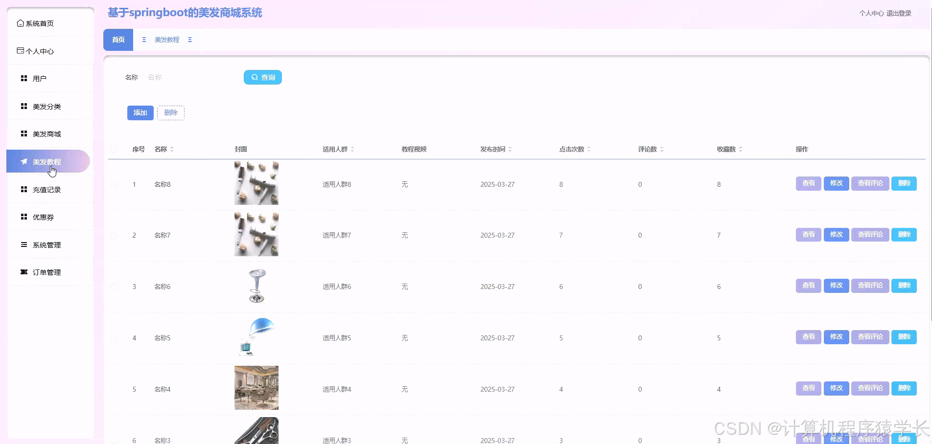Select the 系统管理 list icon

pos(23,244)
